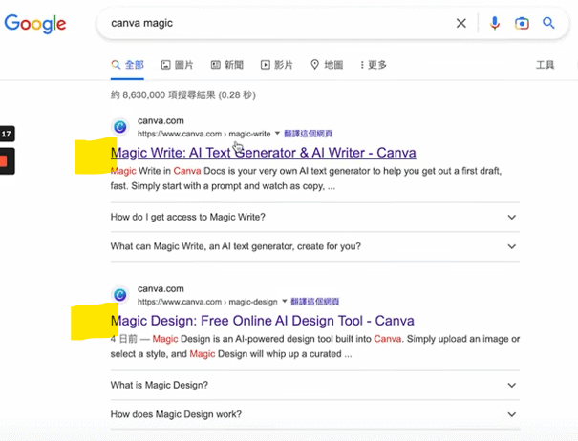
Task: Click the https://www.canva.com › magic-design URL text
Action: tap(207, 302)
